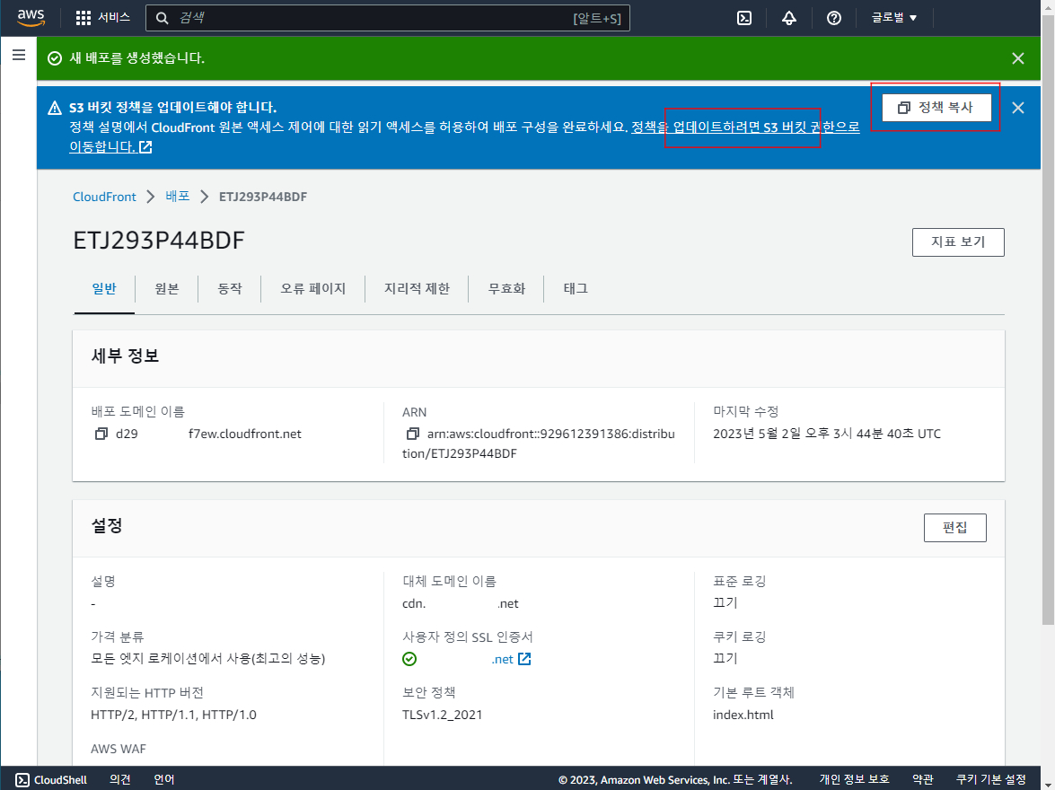Viewport: 1055px width, 790px height.
Task: Click 언어 in footer
Action: [163, 779]
